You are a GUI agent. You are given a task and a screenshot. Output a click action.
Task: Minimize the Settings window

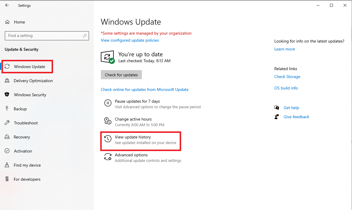(318, 5)
